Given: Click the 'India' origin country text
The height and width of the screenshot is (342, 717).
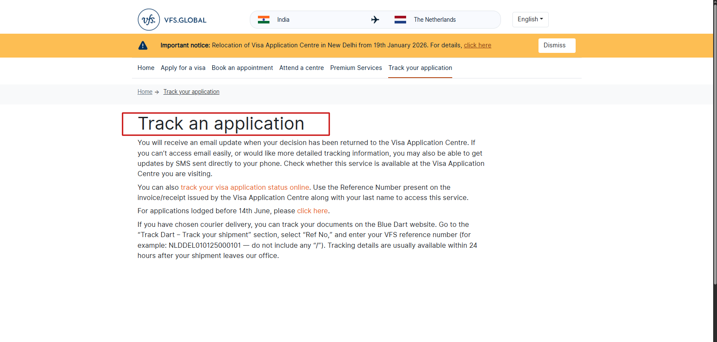Looking at the screenshot, I should coord(283,20).
